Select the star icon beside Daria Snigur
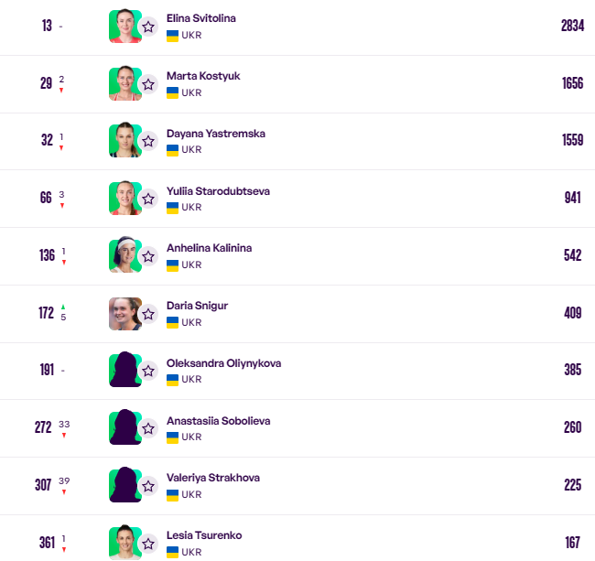The width and height of the screenshot is (595, 561). tap(148, 314)
